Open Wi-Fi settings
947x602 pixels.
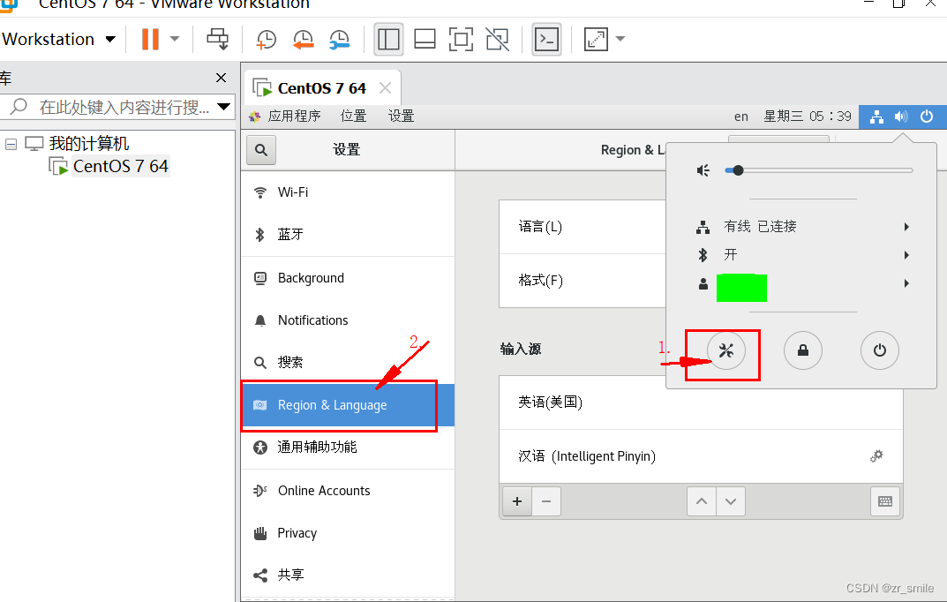(x=348, y=192)
